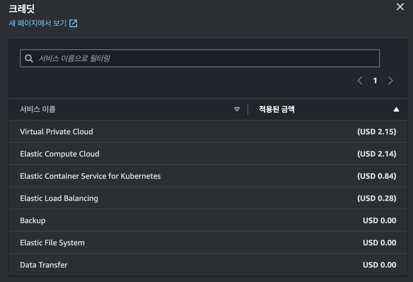Viewport: 413px width, 282px height.
Task: Click the magnifier icon in the filter box
Action: tap(29, 58)
